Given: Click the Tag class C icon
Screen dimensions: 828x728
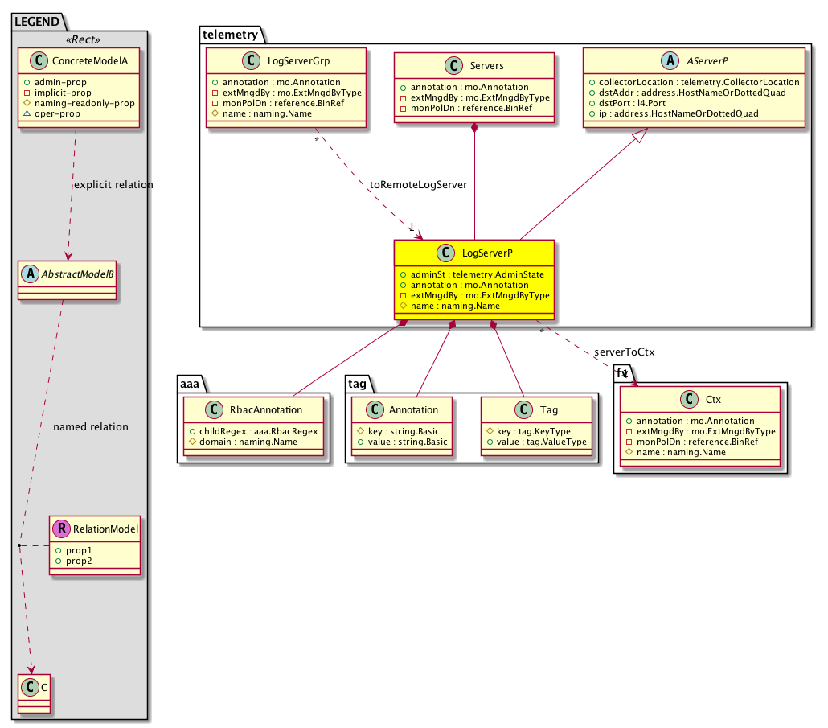Looking at the screenshot, I should 523,409.
